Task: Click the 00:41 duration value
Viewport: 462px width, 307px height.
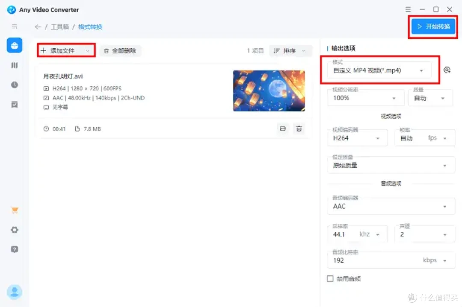Action: tap(59, 129)
